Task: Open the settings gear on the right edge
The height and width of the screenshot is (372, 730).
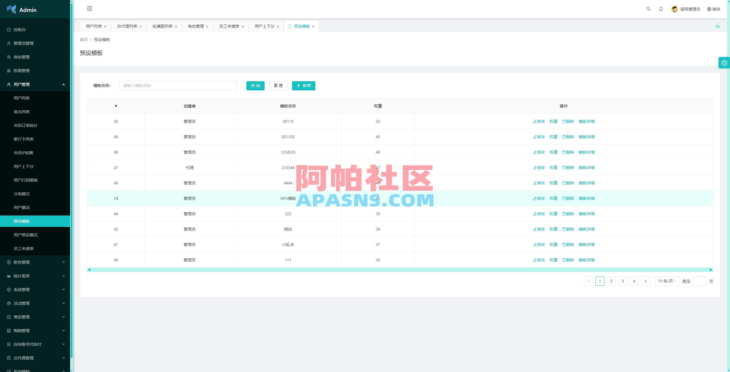Action: pyautogui.click(x=724, y=63)
